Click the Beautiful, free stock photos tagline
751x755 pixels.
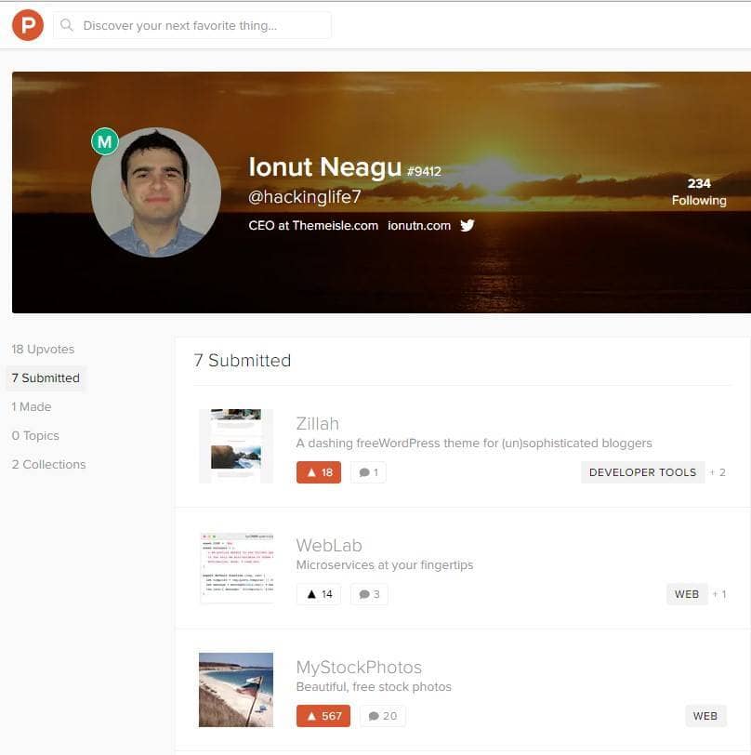[x=374, y=686]
